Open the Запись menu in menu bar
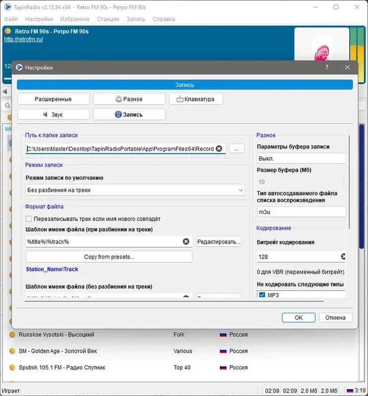 pyautogui.click(x=136, y=19)
